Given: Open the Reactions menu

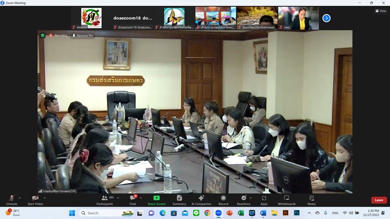Looking at the screenshot, I should click(x=243, y=200).
